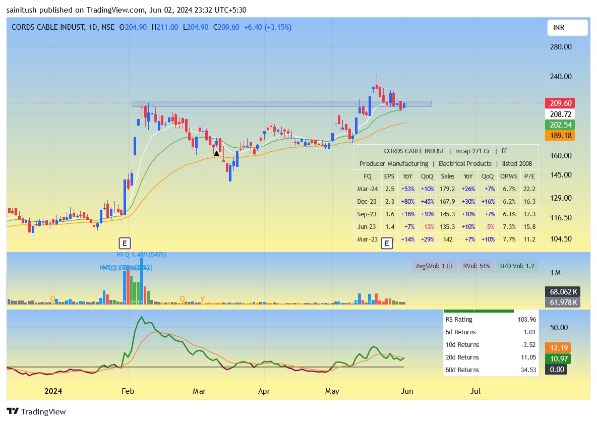This screenshot has height=422, width=597.
Task: Click the Mar-24 quarter row label
Action: tap(368, 189)
